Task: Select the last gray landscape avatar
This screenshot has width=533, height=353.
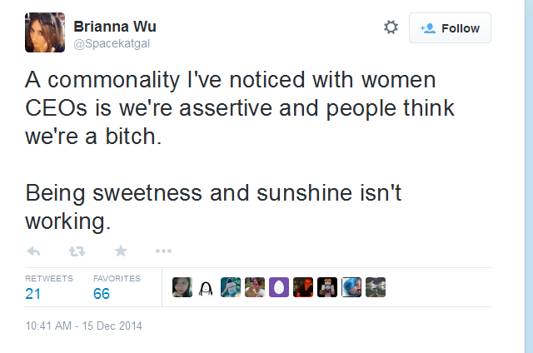Action: point(376,287)
